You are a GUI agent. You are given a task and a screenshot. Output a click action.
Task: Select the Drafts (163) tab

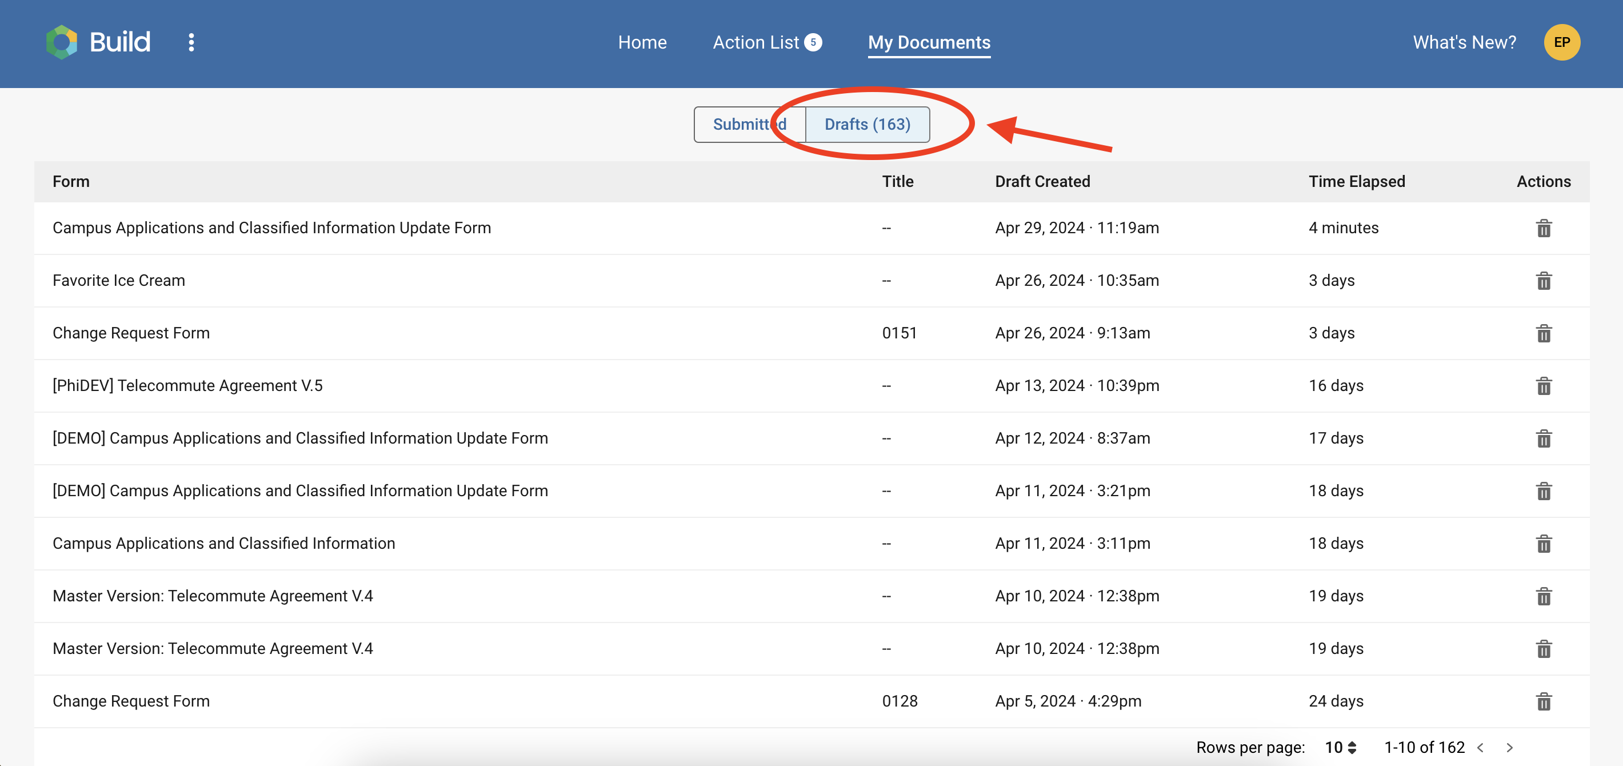click(x=868, y=124)
